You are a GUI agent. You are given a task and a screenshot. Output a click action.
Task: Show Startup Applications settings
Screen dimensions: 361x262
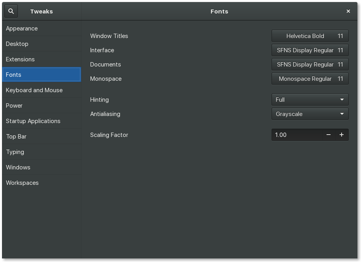click(x=33, y=121)
